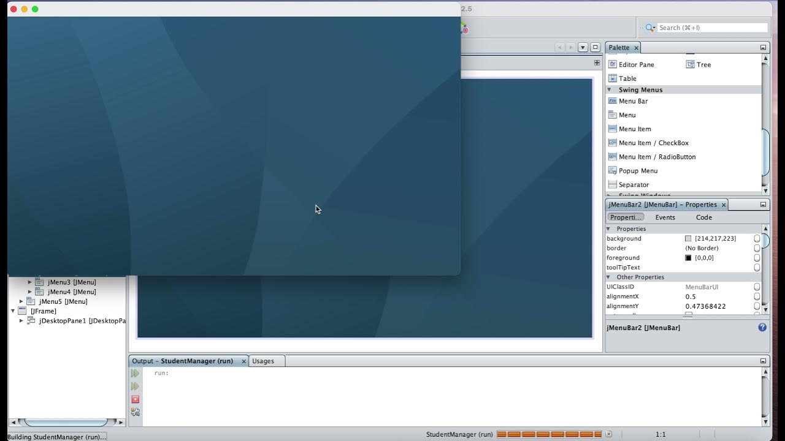Expand the jMenu5 tree node
Screen dimensions: 785x441
coord(21,302)
